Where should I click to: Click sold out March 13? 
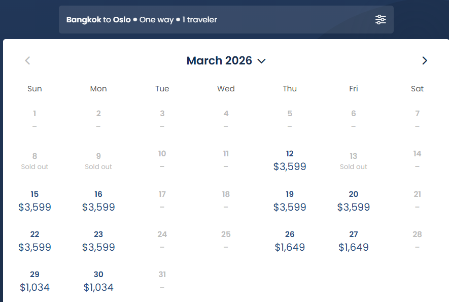click(353, 161)
